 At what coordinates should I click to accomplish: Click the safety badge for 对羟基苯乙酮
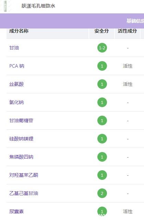point(102,175)
